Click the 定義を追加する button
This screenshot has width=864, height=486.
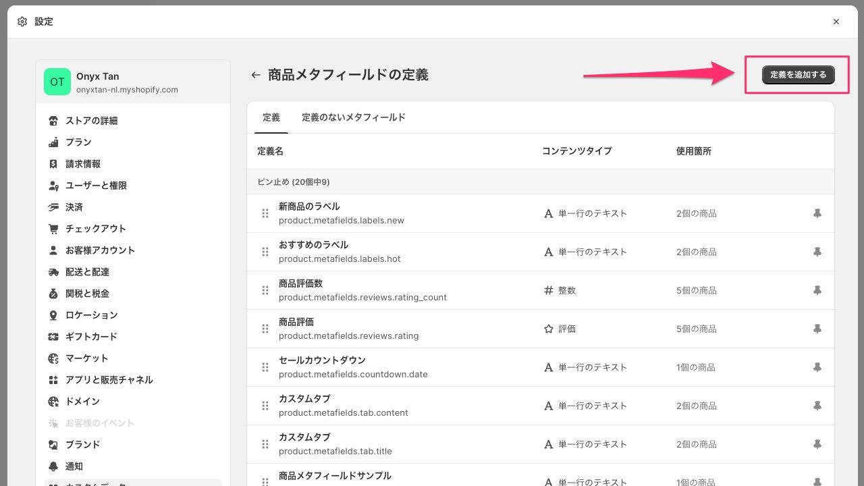[x=798, y=74]
